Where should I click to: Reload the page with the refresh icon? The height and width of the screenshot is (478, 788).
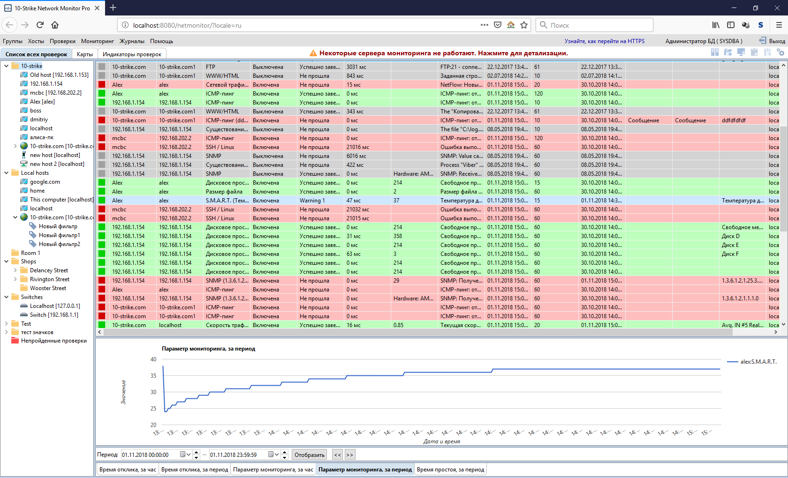pos(40,25)
